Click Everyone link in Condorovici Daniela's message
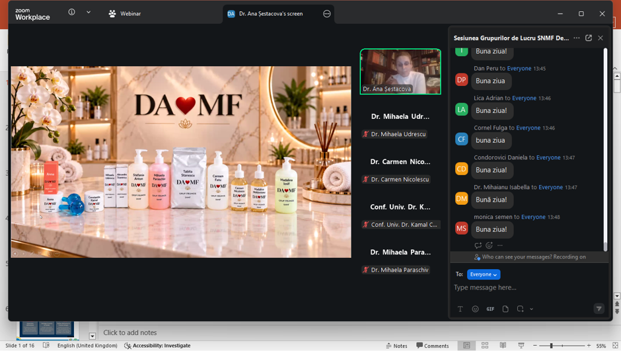This screenshot has height=351, width=621. pyautogui.click(x=548, y=158)
